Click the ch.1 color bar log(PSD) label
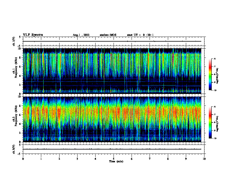This screenshot has height=178, width=230. coord(218,76)
